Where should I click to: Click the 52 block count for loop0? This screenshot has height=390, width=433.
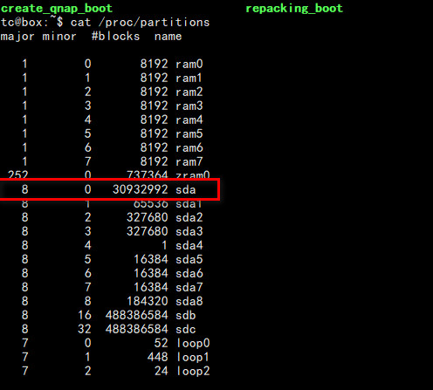(162, 343)
